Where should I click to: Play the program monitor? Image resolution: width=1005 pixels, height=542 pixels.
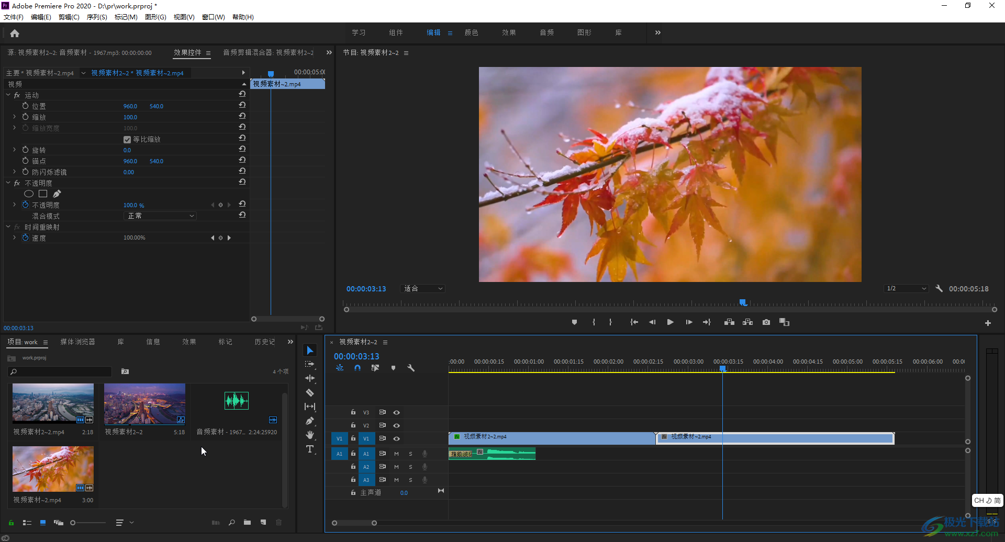pos(670,322)
